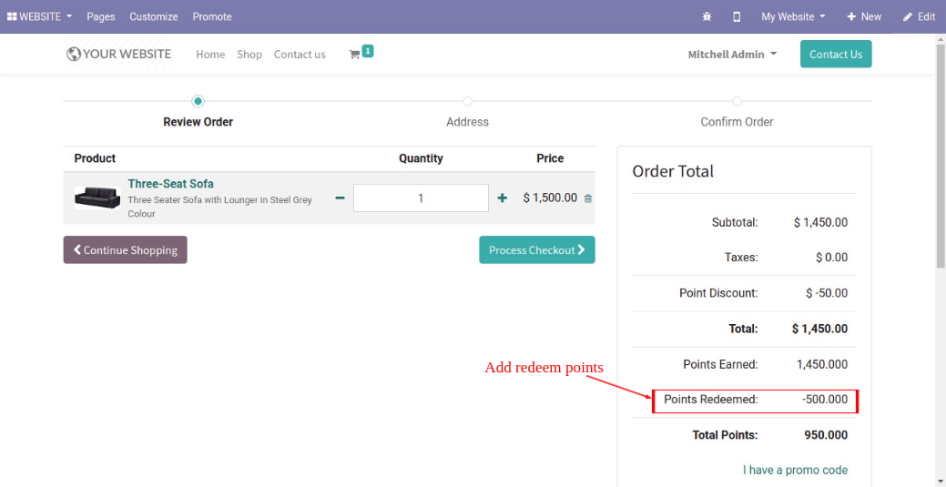This screenshot has width=946, height=487.
Task: Toggle the mobile preview icon
Action: point(737,17)
